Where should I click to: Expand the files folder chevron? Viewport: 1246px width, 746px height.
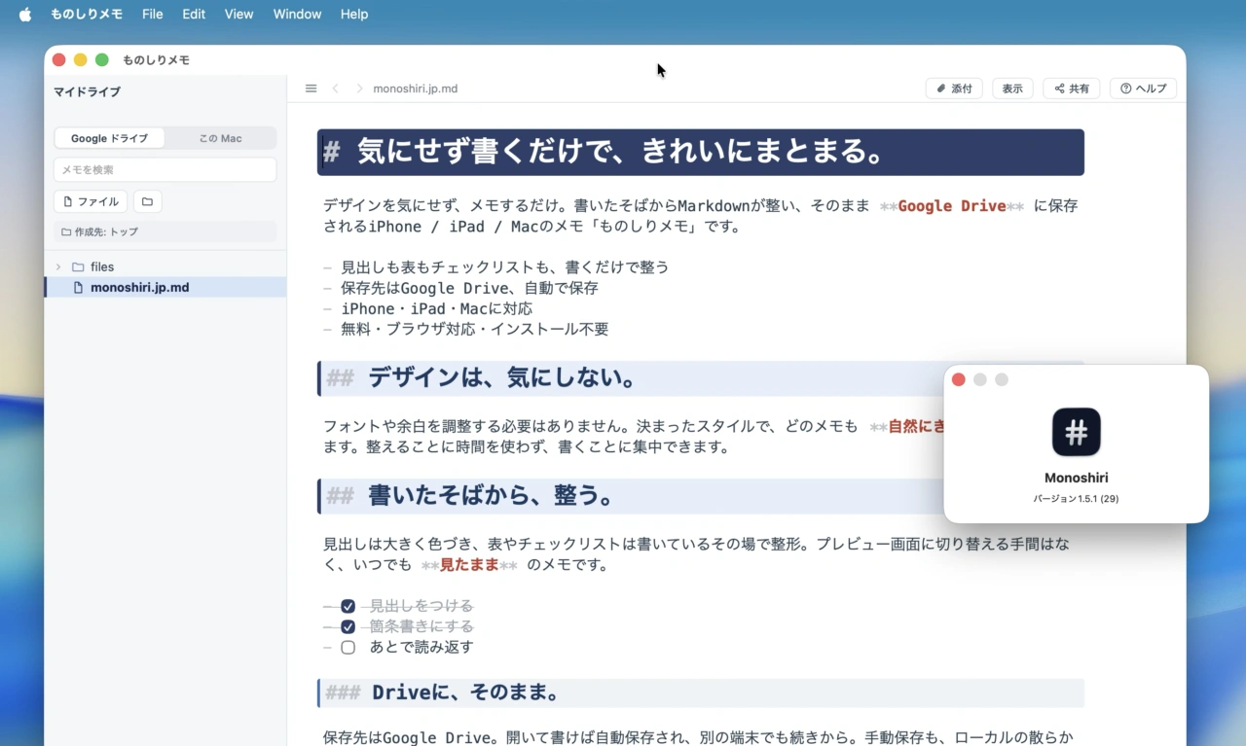click(x=58, y=266)
